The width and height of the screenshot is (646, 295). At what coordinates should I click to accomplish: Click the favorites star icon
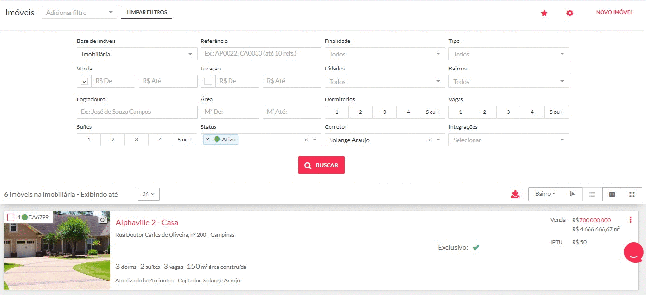click(544, 13)
